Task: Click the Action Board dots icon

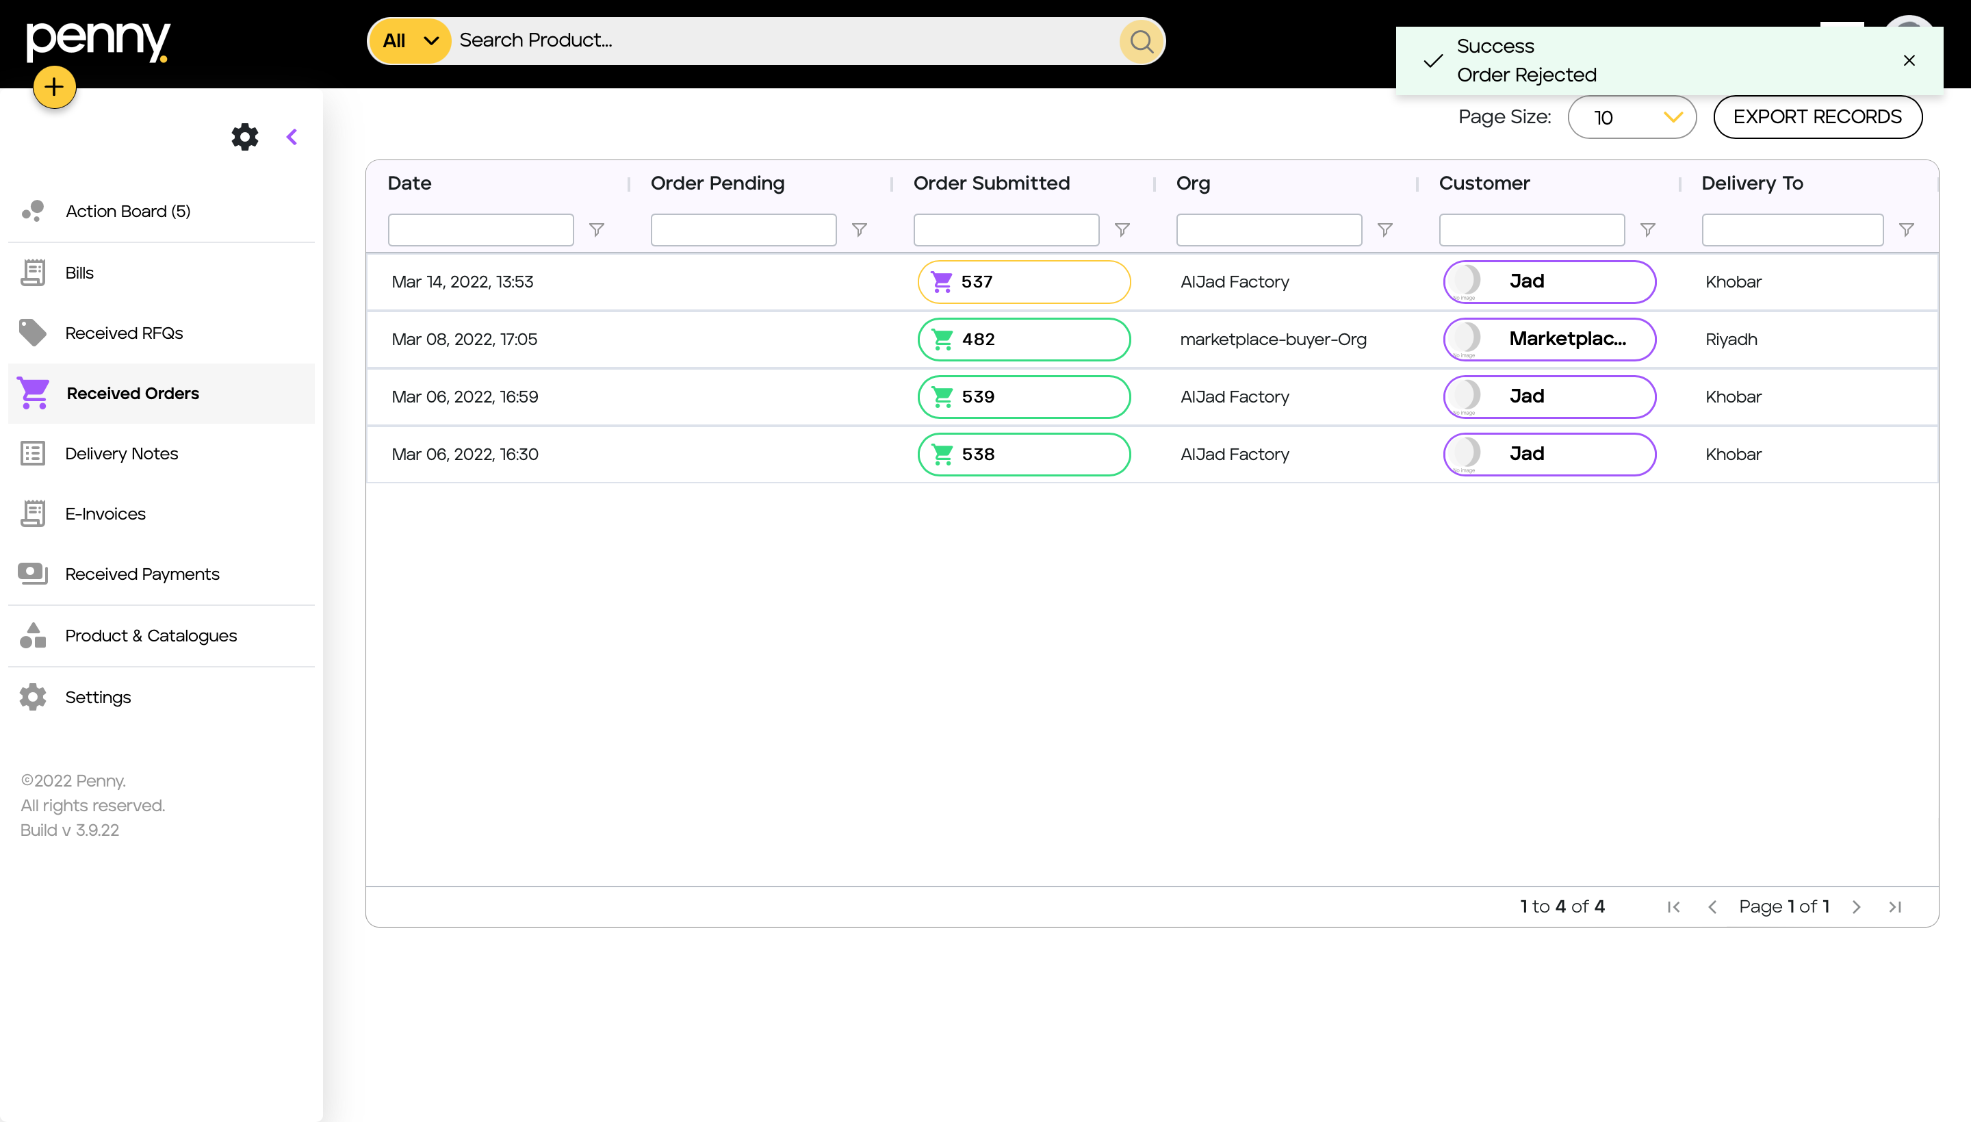Action: (x=33, y=211)
